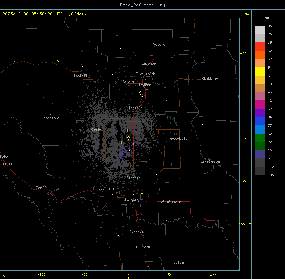The width and height of the screenshot is (285, 279).
Task: Click the Base_Reflectivity title text
Action: tap(142, 5)
